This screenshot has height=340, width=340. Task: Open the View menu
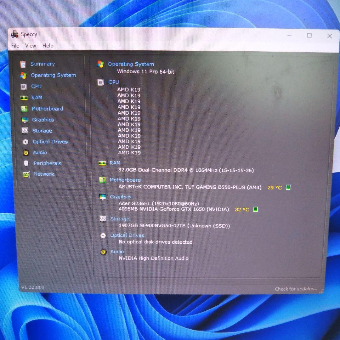pos(30,46)
